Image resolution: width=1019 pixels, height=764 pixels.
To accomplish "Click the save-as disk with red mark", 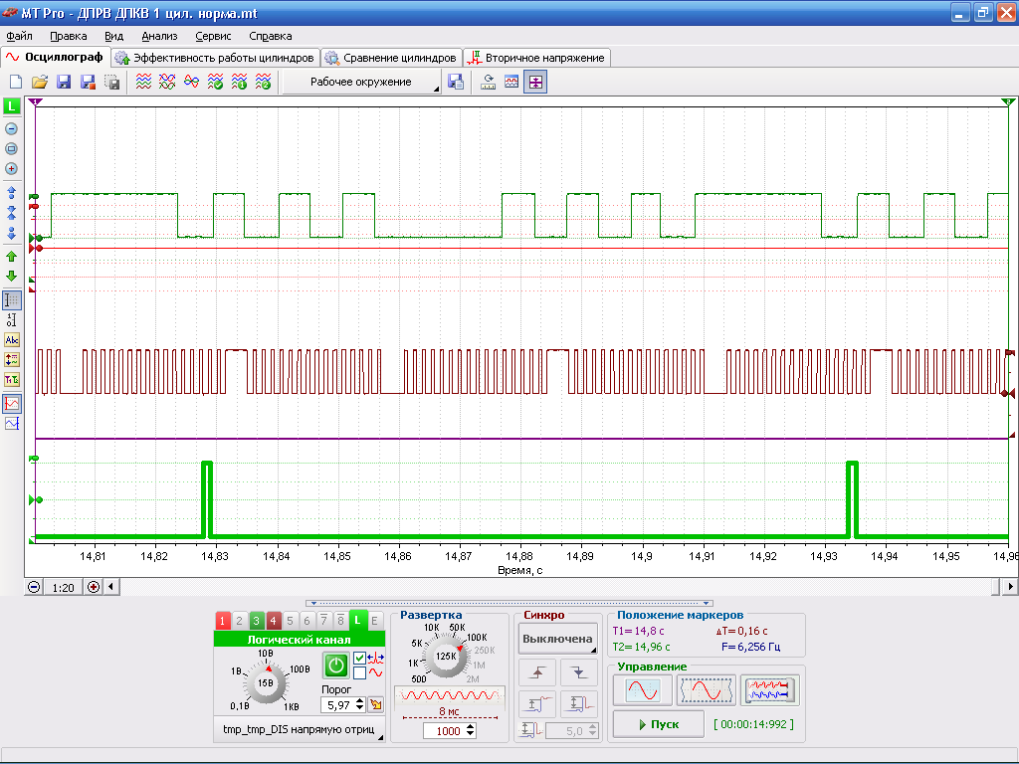I will coord(88,82).
